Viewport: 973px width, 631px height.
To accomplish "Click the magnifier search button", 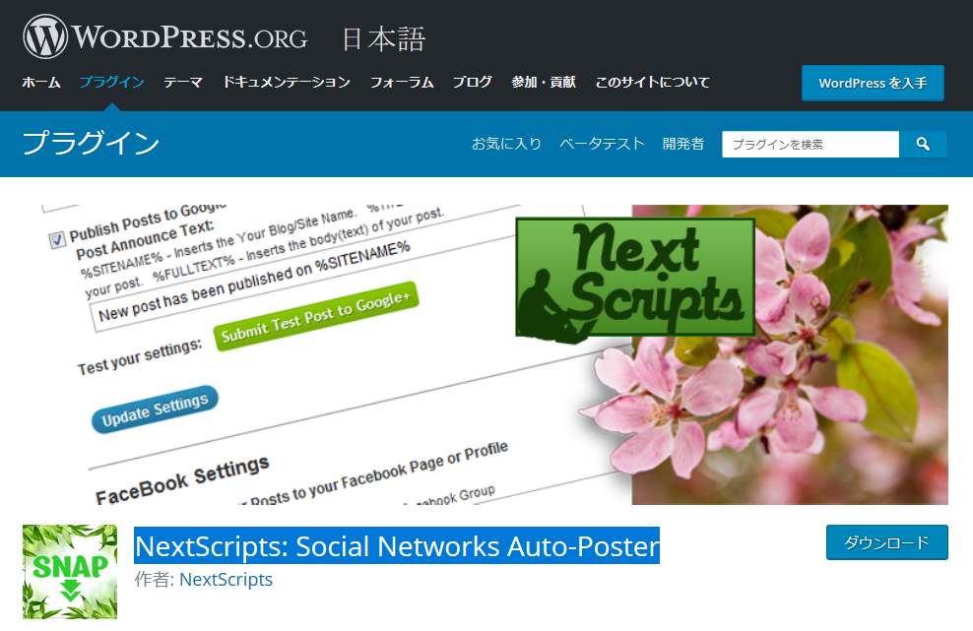I will pos(923,144).
